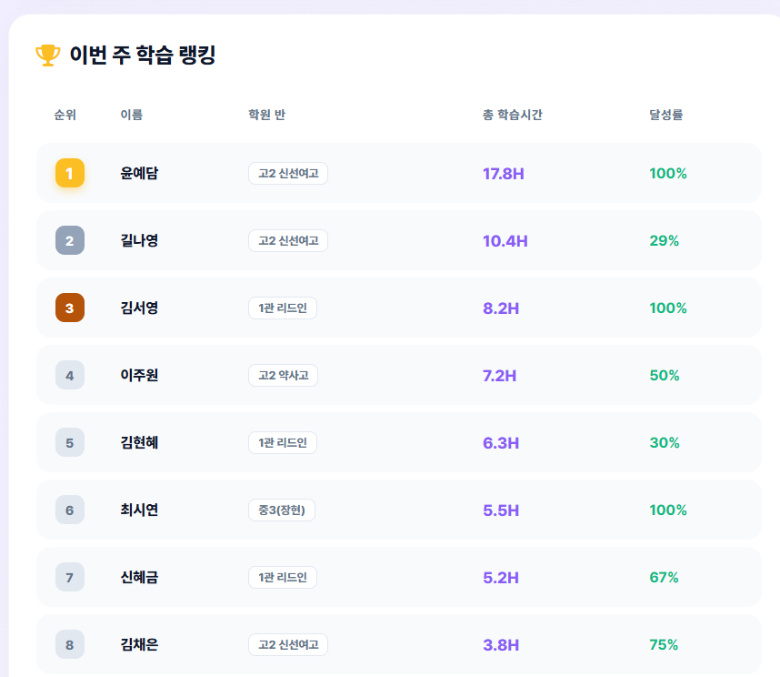Select the rank 7 badge near 신혜금

[69, 577]
